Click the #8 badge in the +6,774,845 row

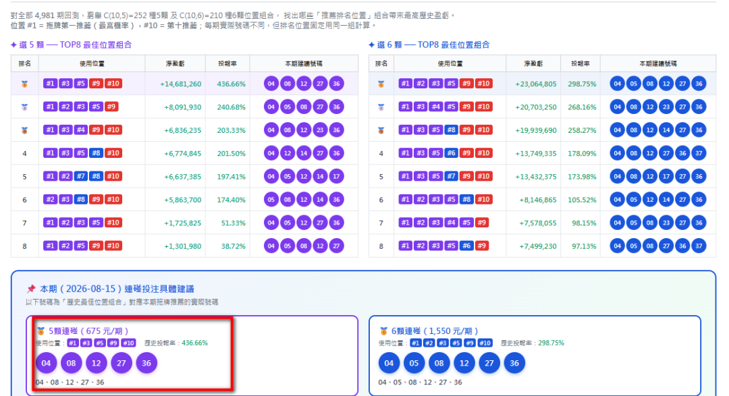(96, 153)
